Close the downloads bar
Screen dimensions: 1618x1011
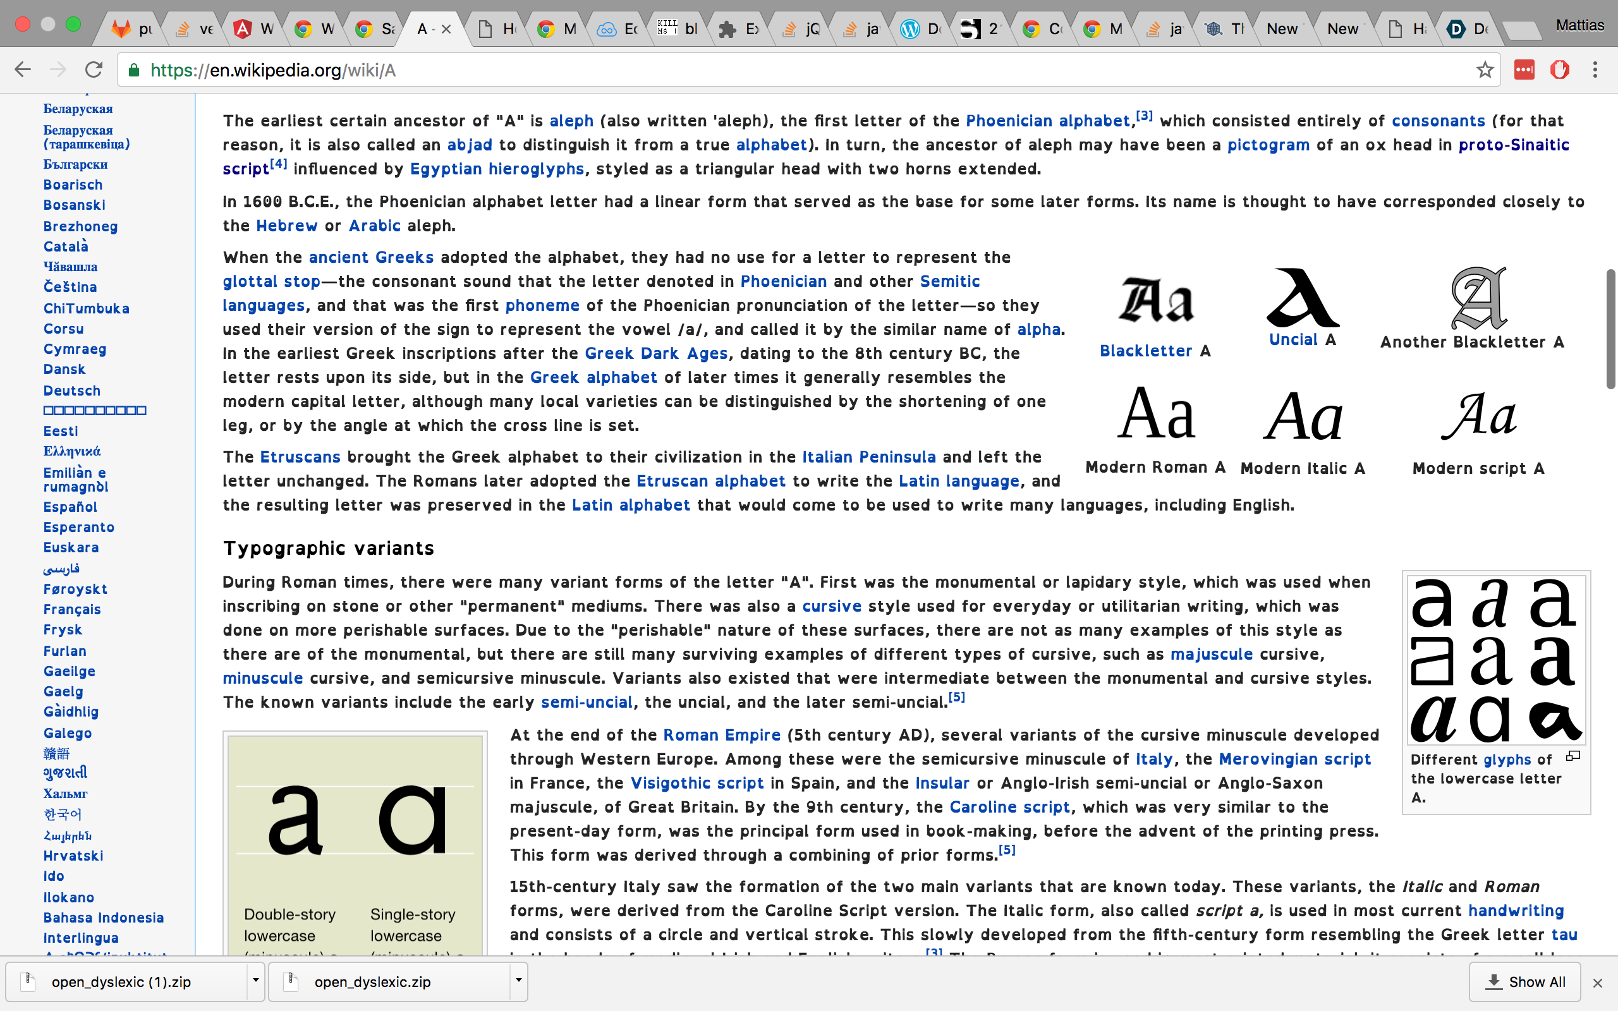[1597, 983]
